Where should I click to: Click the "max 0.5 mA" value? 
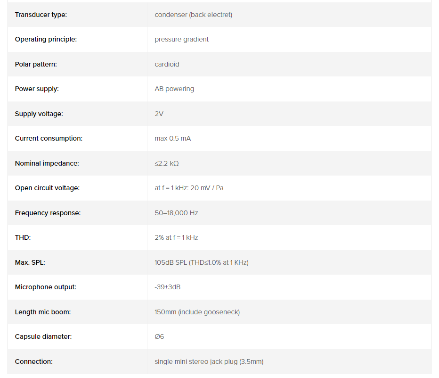pos(172,138)
